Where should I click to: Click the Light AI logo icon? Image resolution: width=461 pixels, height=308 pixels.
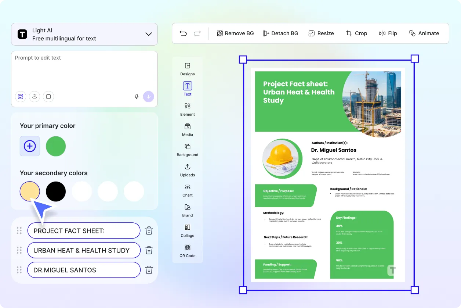click(22, 34)
